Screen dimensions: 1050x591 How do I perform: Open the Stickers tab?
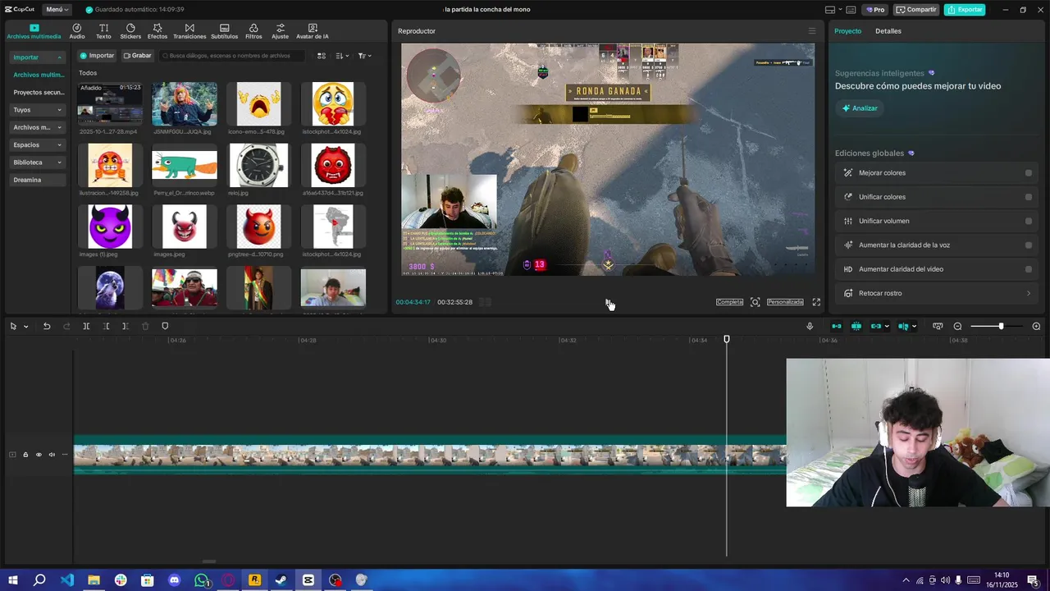pyautogui.click(x=130, y=31)
